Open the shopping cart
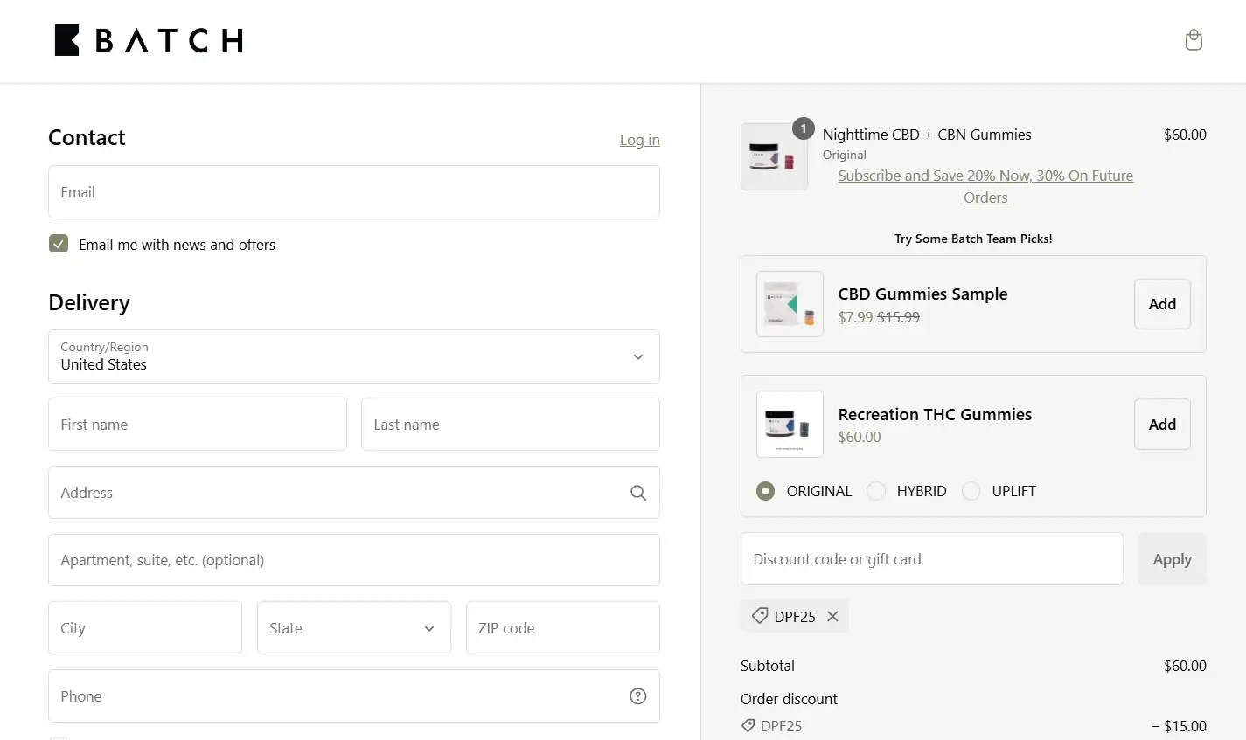The image size is (1246, 740). coord(1193,40)
